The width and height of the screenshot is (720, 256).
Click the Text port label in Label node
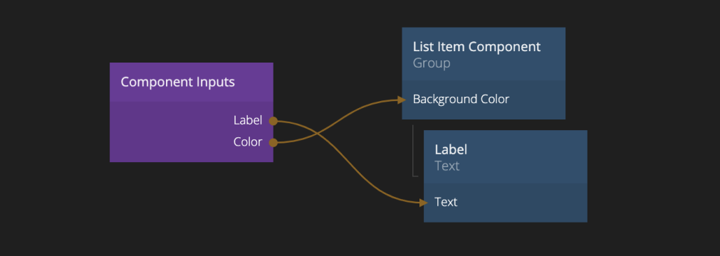pos(446,202)
